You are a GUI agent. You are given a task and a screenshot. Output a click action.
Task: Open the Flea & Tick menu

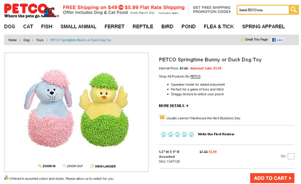219,27
